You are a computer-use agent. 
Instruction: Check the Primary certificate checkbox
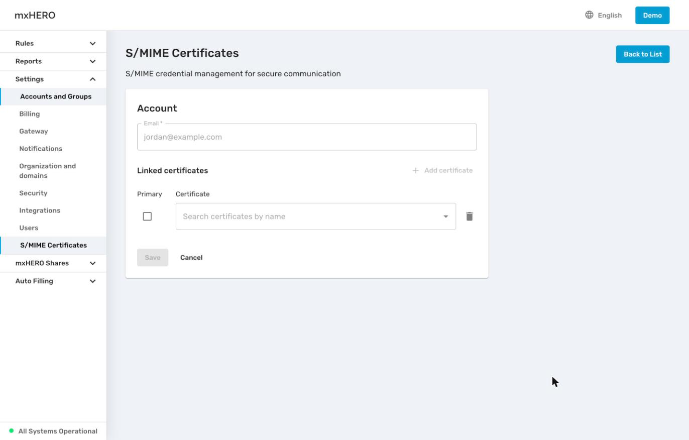click(147, 216)
